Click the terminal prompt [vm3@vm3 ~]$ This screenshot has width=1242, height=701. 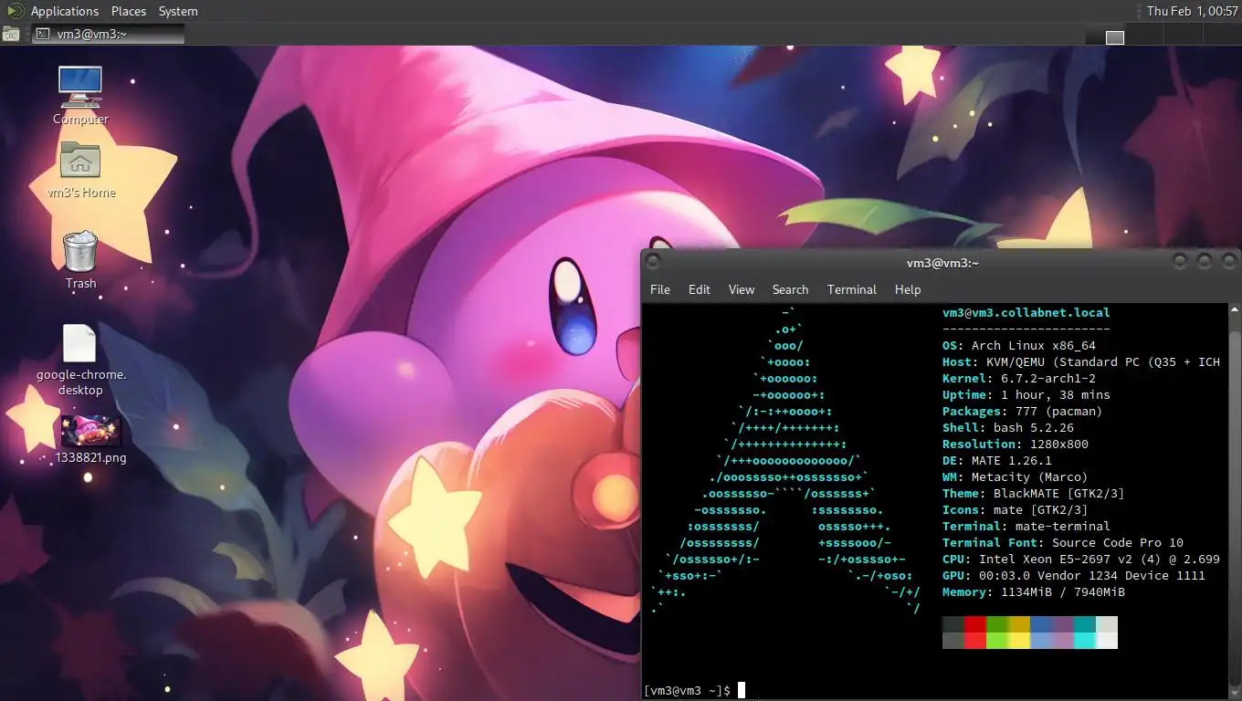click(x=687, y=690)
